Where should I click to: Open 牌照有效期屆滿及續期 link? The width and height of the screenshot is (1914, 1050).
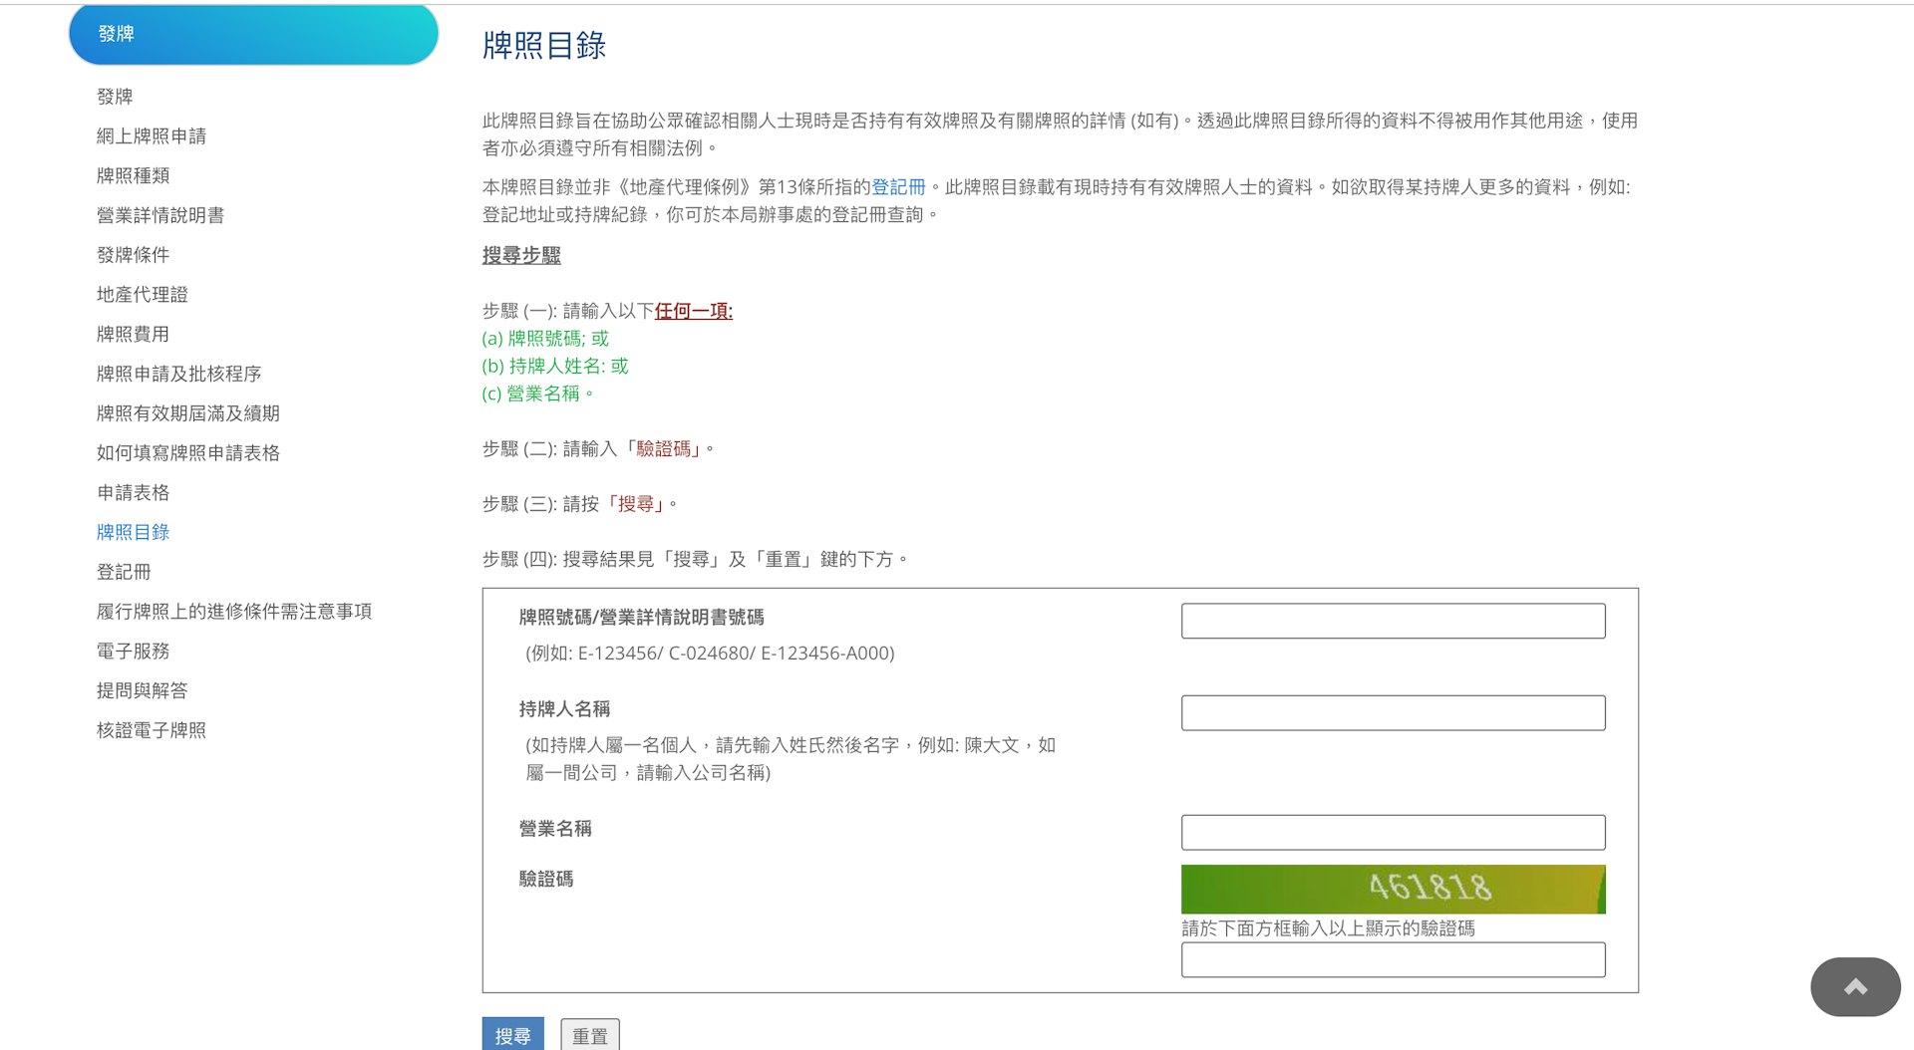pos(188,413)
